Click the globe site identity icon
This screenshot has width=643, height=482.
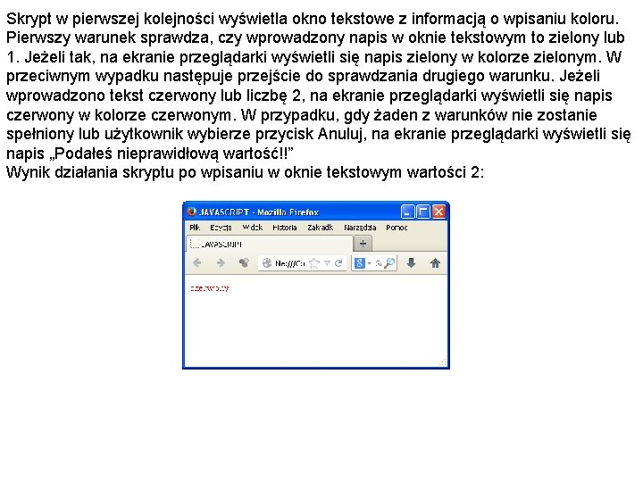click(x=267, y=263)
